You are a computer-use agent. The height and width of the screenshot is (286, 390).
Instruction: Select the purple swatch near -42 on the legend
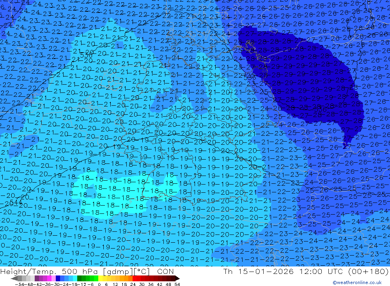coord(37,278)
